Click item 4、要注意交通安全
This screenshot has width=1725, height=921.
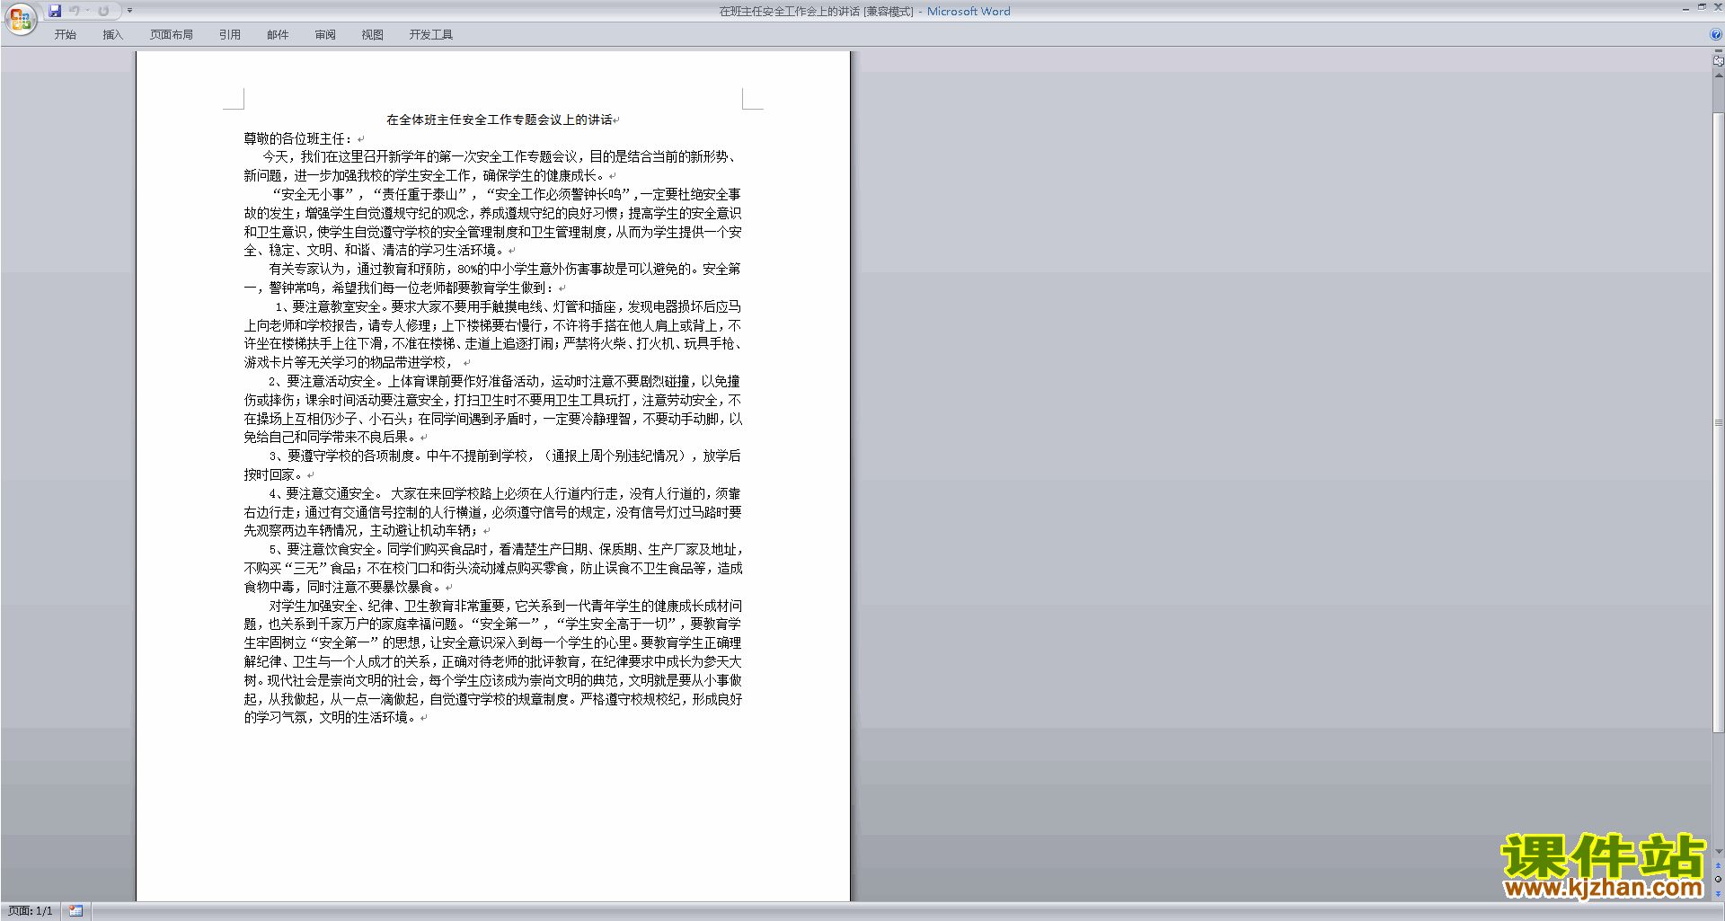click(492, 512)
